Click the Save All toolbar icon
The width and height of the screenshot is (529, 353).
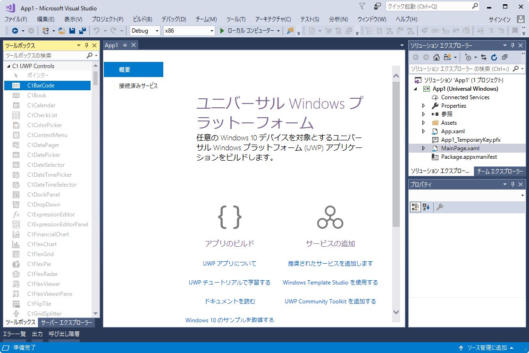pyautogui.click(x=82, y=31)
